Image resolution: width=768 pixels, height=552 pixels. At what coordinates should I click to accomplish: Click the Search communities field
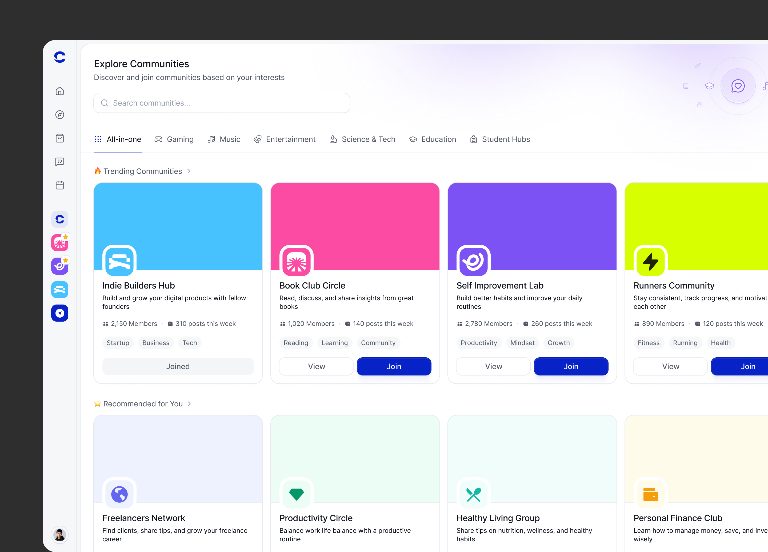pos(222,103)
